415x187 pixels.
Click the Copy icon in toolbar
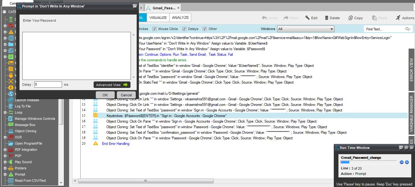351,18
